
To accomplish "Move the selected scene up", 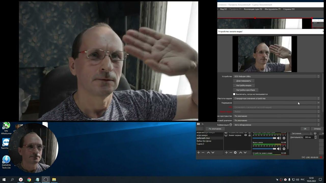I will coord(208,152).
